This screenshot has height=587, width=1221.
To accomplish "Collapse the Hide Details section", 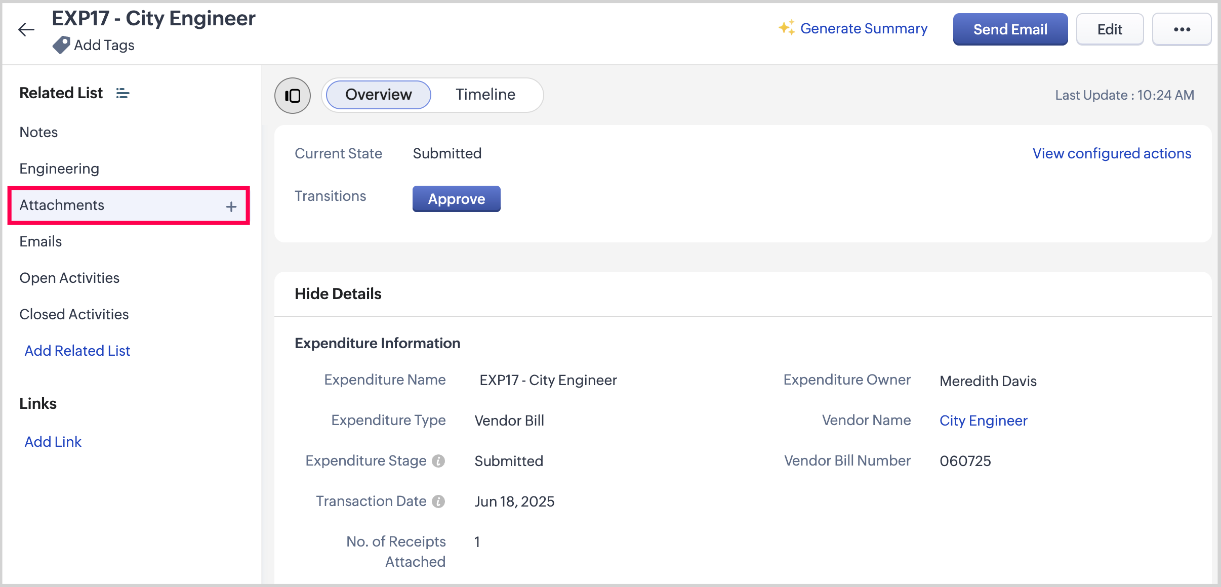I will [x=338, y=294].
